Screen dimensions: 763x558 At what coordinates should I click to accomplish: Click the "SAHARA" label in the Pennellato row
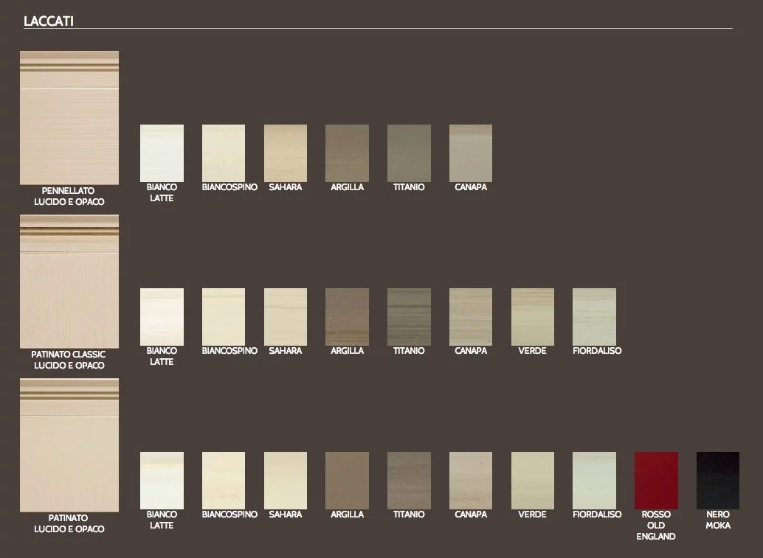click(x=286, y=187)
